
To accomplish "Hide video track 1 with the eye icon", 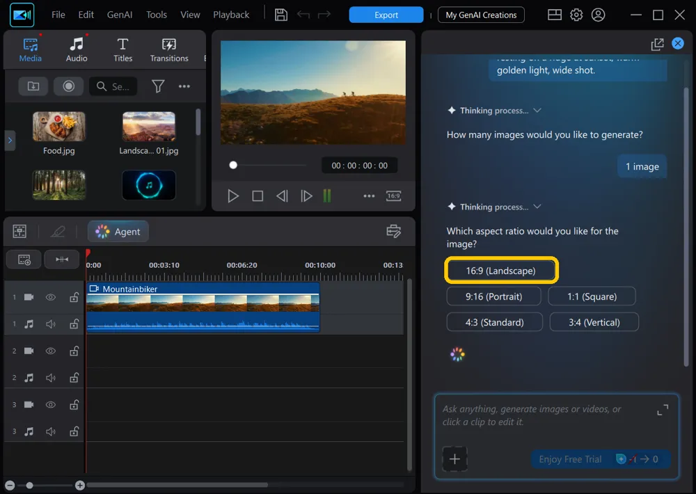I will tap(51, 297).
